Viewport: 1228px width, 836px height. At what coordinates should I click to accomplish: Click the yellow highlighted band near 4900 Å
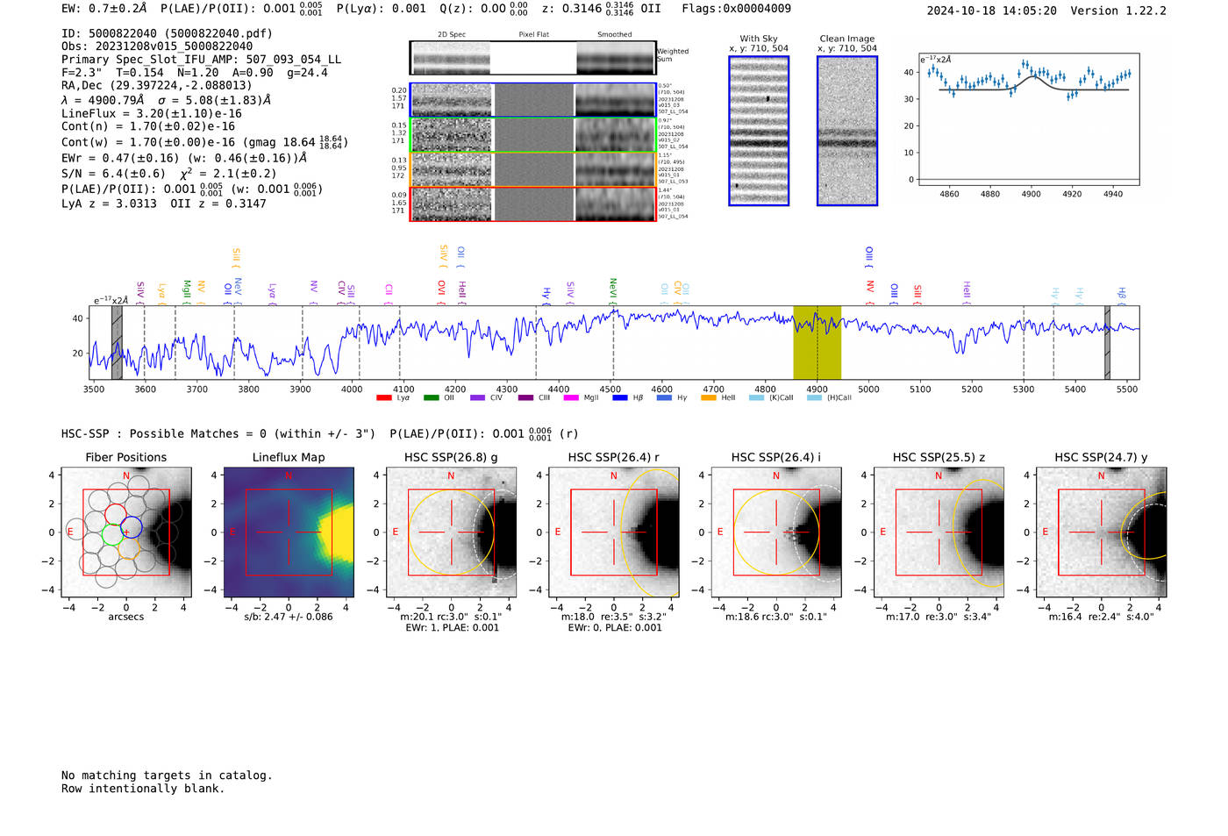(817, 342)
